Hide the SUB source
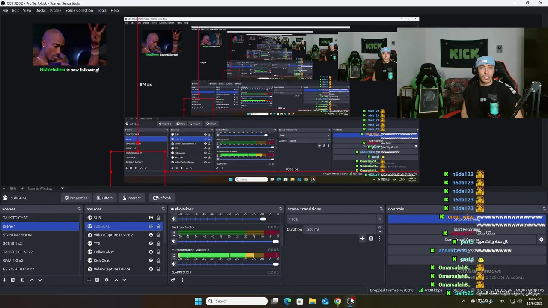 151,218
